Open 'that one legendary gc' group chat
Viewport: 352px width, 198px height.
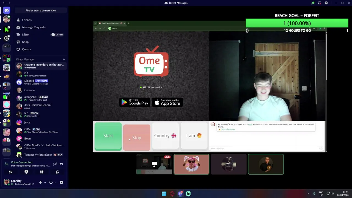[40, 66]
